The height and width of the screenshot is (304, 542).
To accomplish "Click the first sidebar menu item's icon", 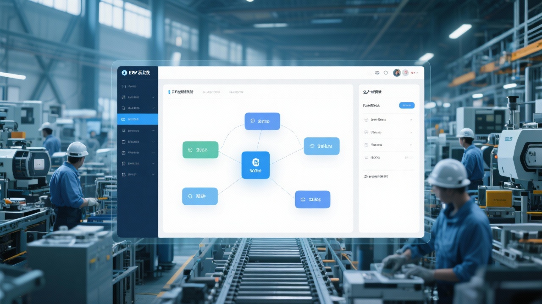I will [124, 87].
